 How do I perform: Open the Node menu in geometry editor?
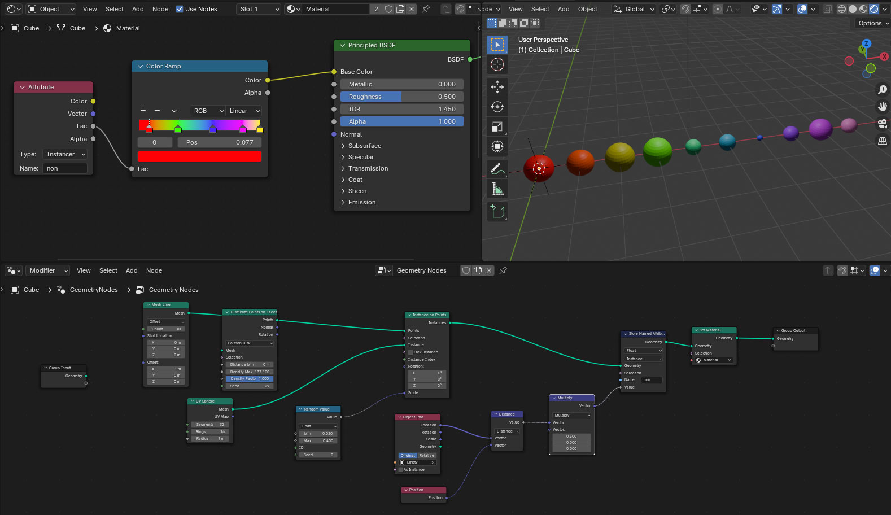pos(154,270)
